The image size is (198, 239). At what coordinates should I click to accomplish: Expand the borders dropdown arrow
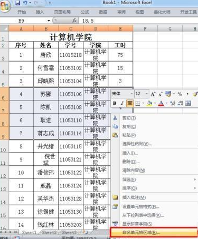pyautogui.click(x=143, y=103)
